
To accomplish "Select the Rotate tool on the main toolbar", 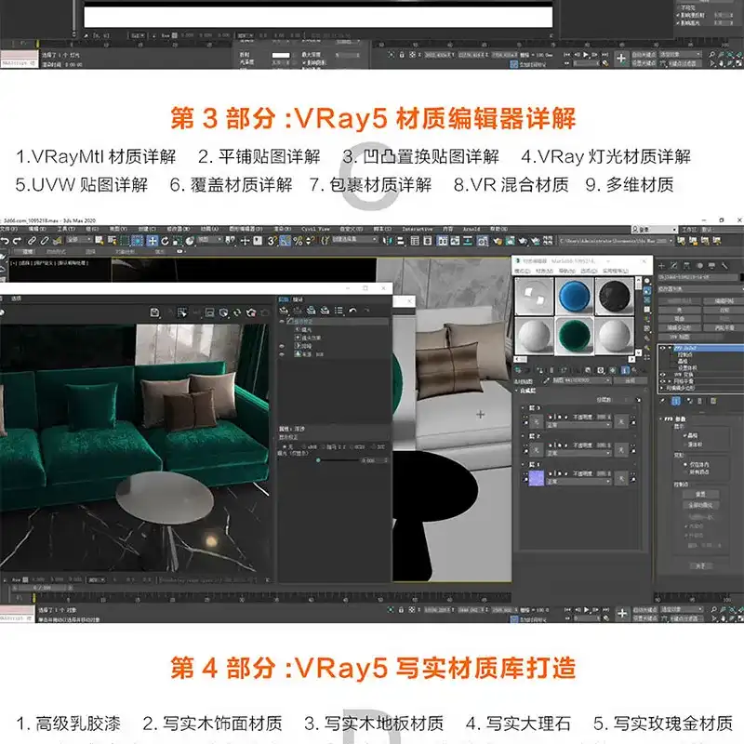I will tap(166, 241).
